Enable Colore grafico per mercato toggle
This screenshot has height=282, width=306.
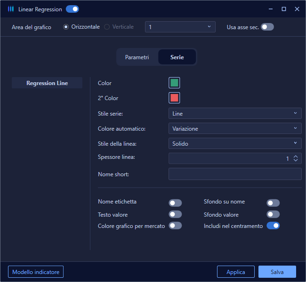175,226
